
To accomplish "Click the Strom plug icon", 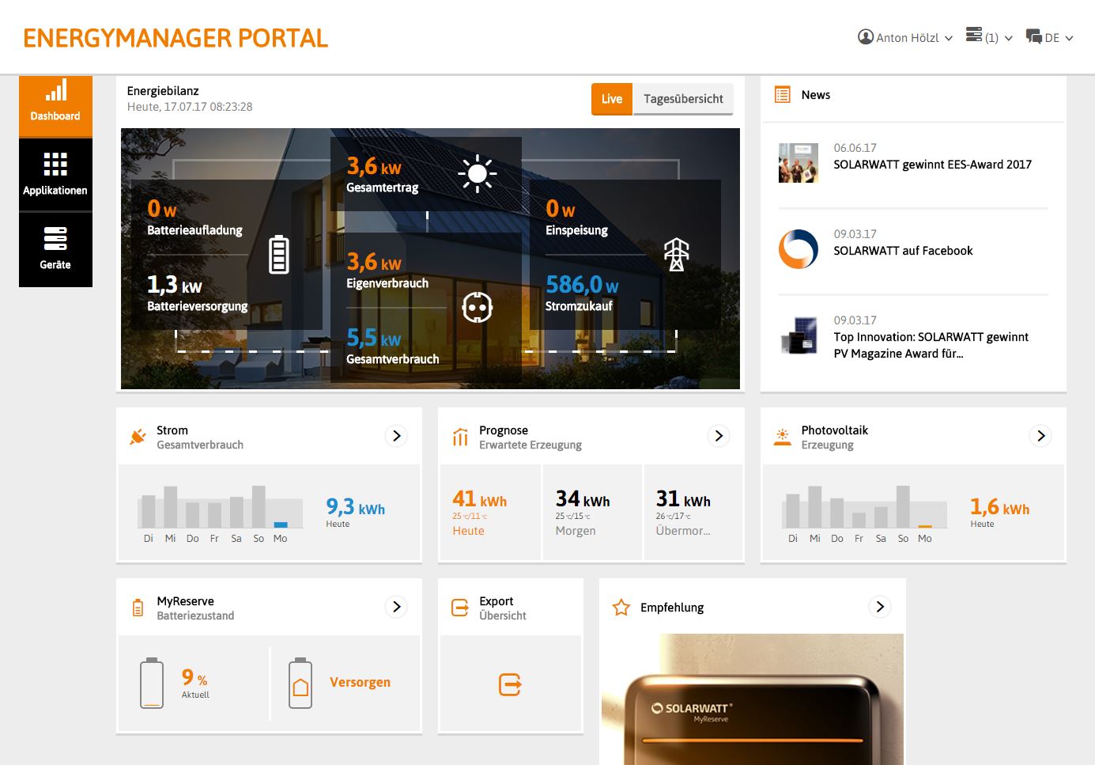I will pos(138,437).
